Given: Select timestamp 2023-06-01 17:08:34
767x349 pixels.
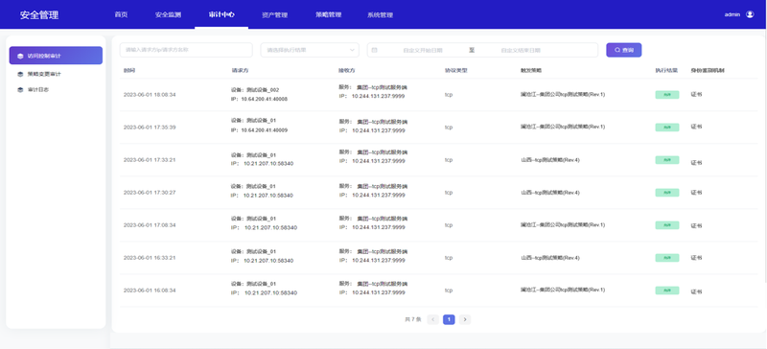Looking at the screenshot, I should point(150,225).
